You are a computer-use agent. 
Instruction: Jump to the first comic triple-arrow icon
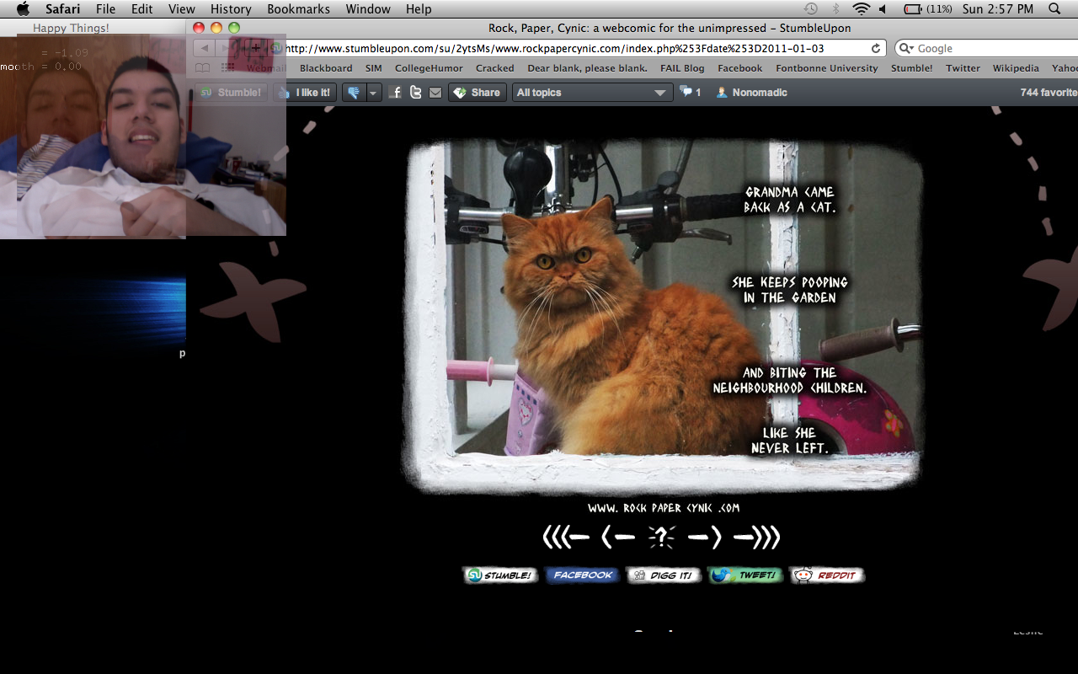pyautogui.click(x=565, y=537)
